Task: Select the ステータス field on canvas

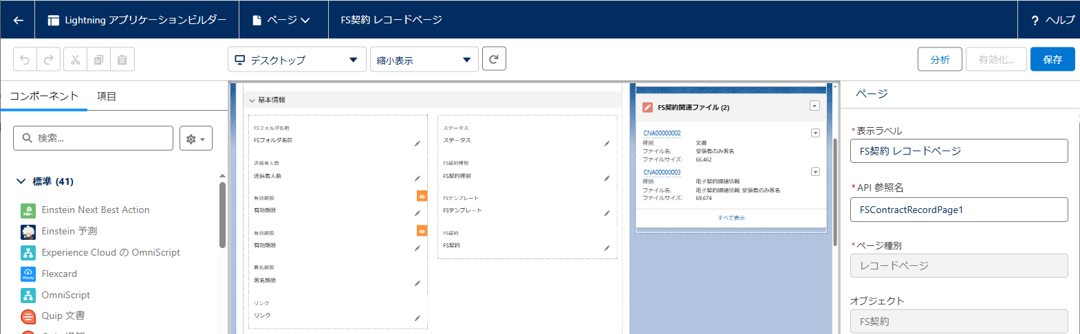Action: [x=527, y=135]
